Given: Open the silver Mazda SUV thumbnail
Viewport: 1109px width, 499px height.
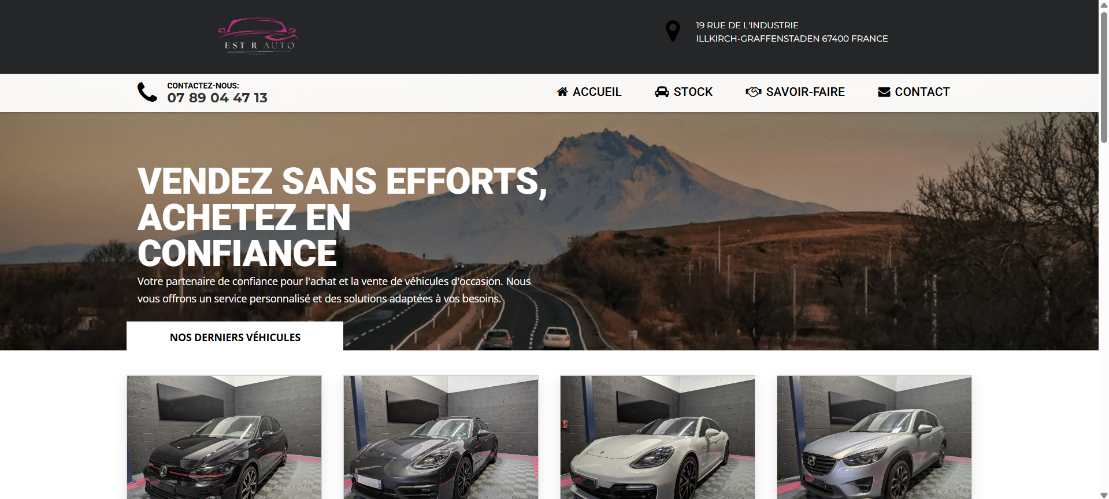Looking at the screenshot, I should click(874, 437).
